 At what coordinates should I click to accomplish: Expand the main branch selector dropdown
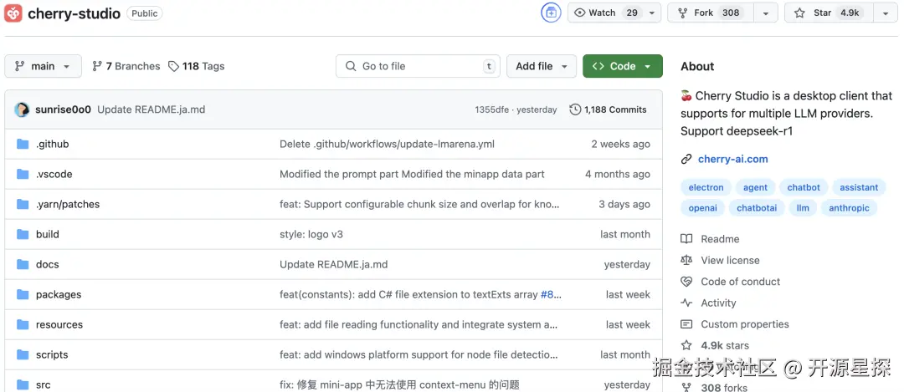[x=44, y=66]
